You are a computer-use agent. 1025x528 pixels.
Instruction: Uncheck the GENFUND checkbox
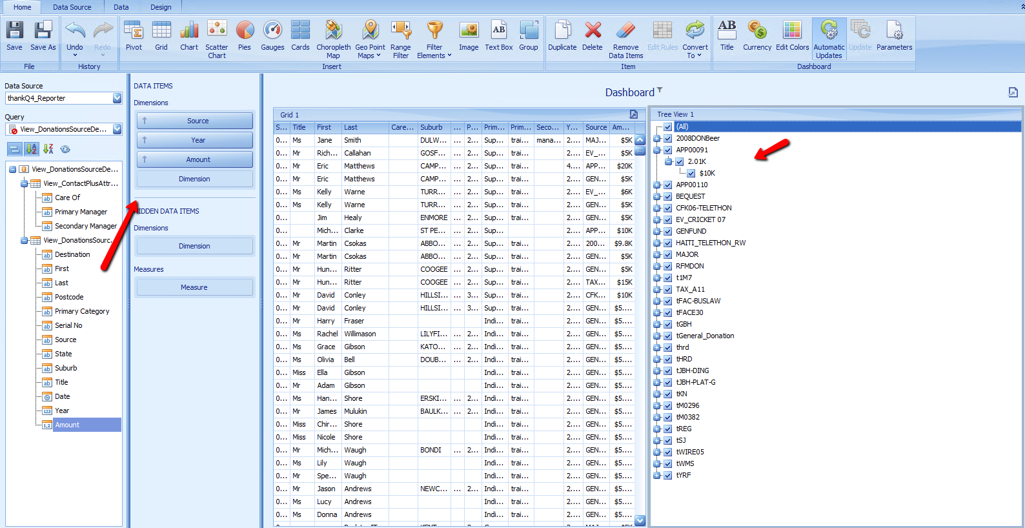668,231
